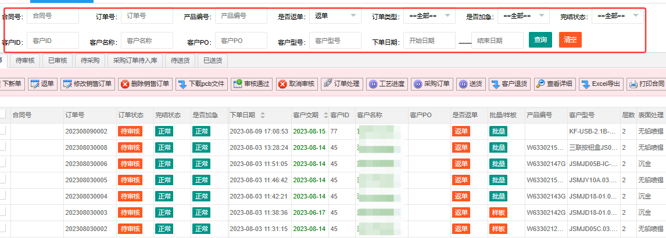Click 下载pcb文件 download button
This screenshot has height=238, width=666.
201,84
